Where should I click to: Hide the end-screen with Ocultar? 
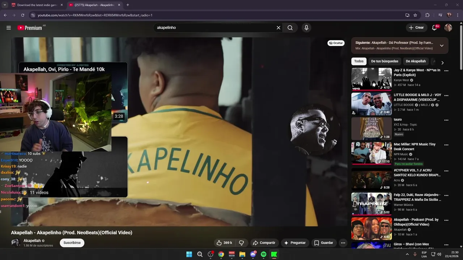click(336, 43)
